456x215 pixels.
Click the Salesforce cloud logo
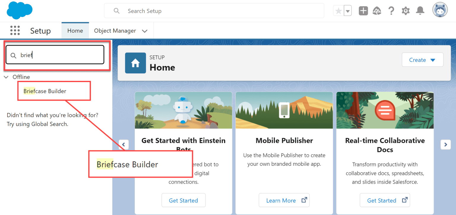tap(19, 10)
